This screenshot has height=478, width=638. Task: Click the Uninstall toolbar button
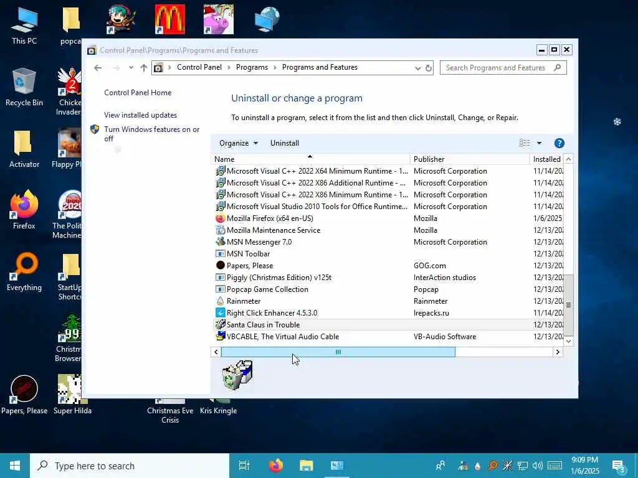tap(284, 143)
